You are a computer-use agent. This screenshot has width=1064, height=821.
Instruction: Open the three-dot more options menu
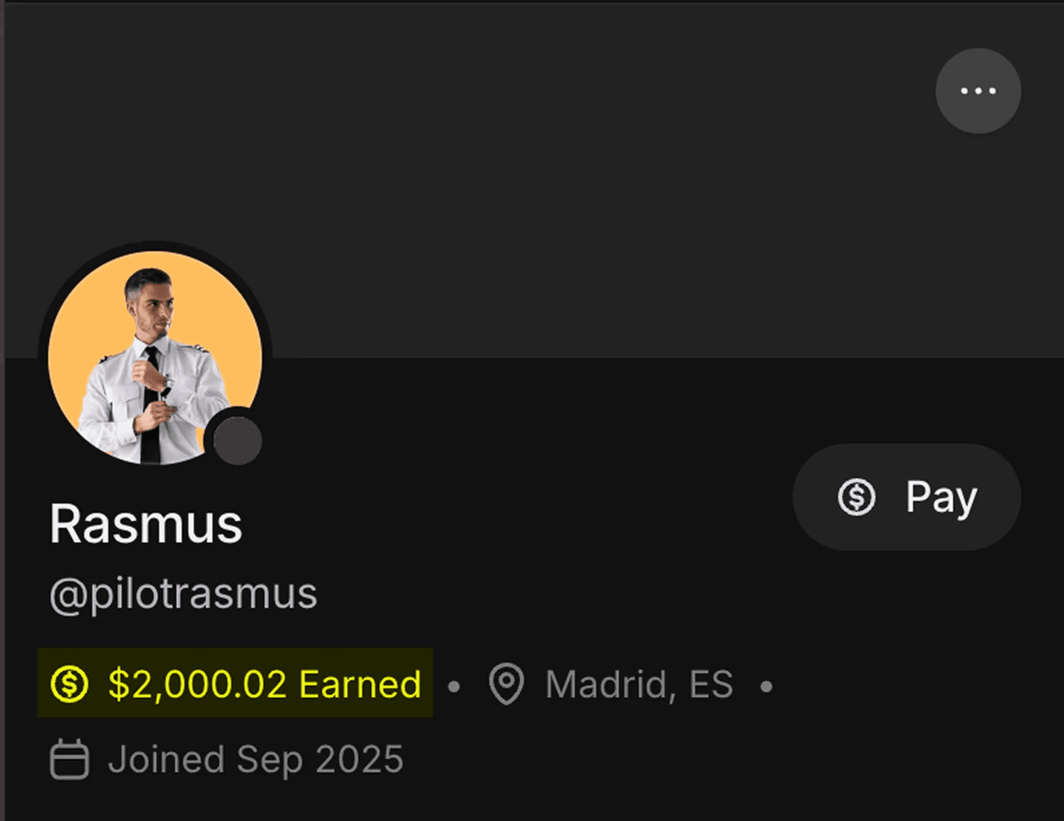978,91
